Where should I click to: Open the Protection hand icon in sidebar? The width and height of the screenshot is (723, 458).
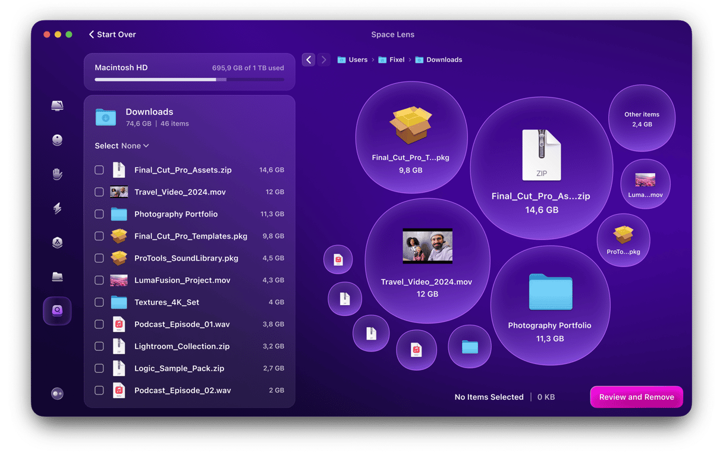click(57, 174)
